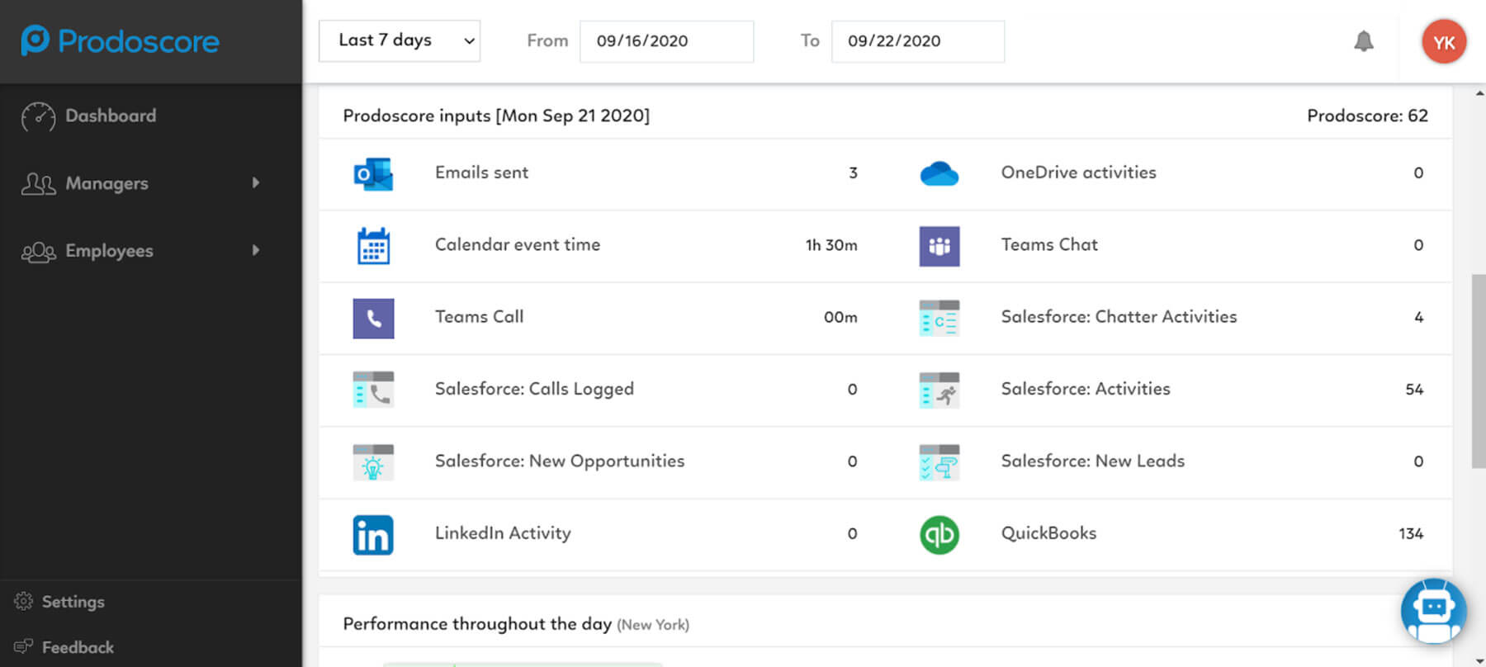Click the Teams Chat label

1049,244
